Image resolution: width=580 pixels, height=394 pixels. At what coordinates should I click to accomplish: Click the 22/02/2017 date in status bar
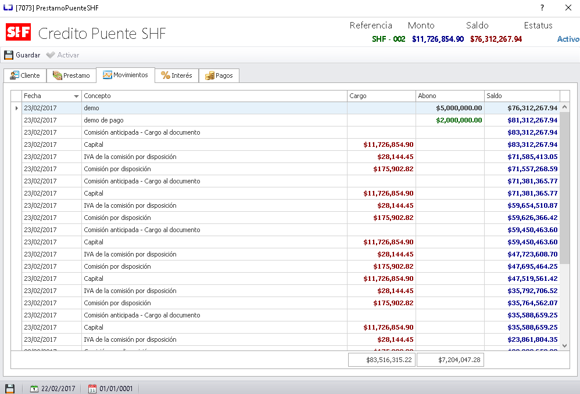click(x=58, y=388)
